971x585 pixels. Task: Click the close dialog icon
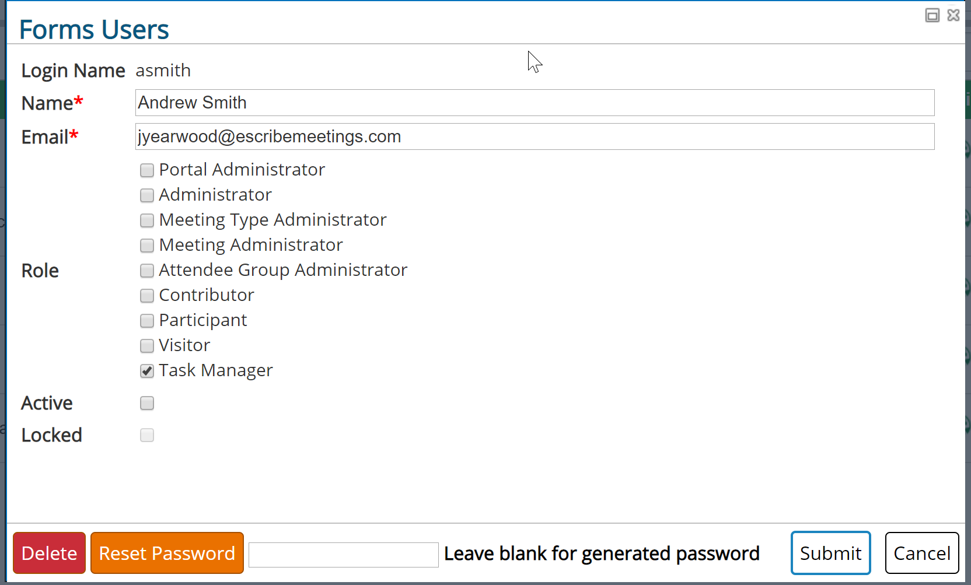[x=953, y=15]
